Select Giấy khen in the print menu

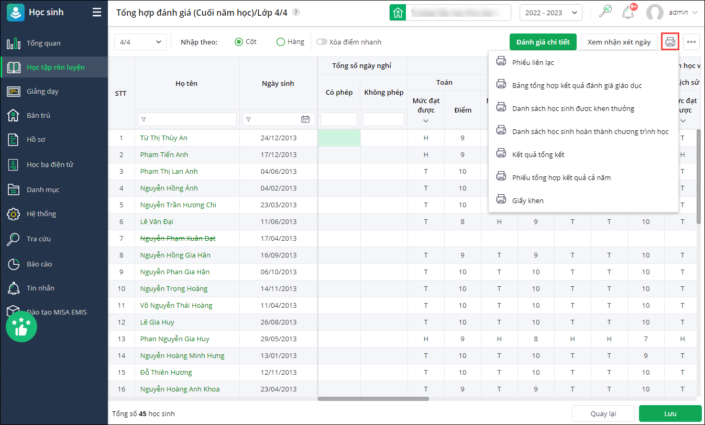tap(527, 200)
